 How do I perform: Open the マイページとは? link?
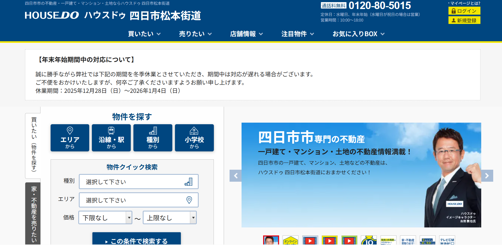(x=464, y=3)
